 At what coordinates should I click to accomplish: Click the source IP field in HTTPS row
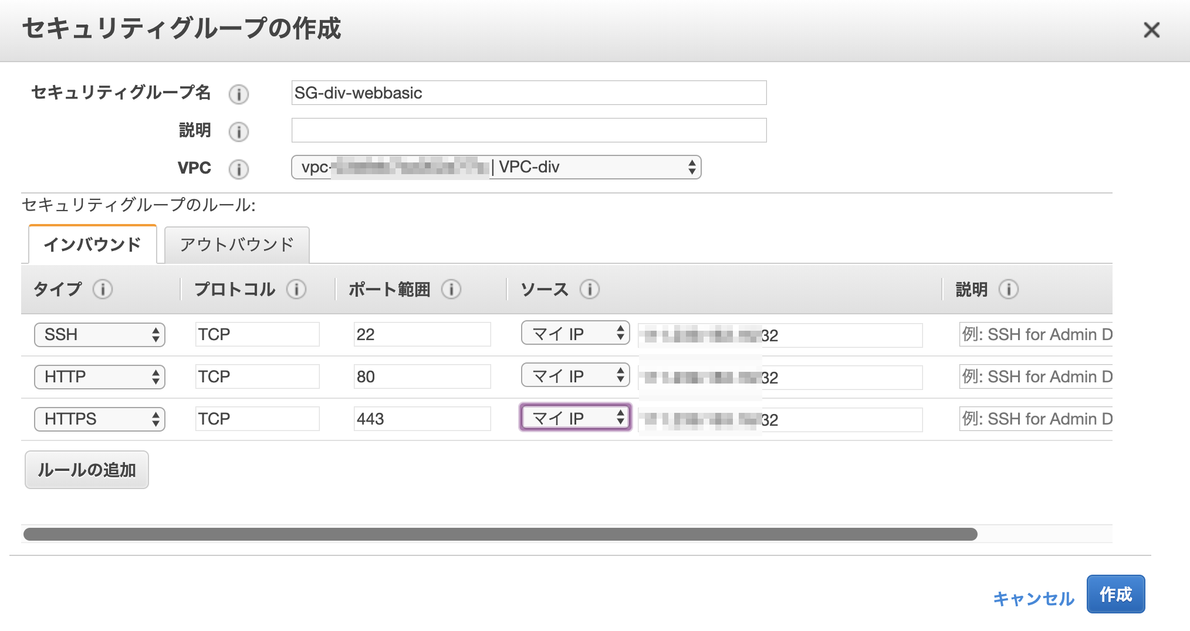coord(780,420)
